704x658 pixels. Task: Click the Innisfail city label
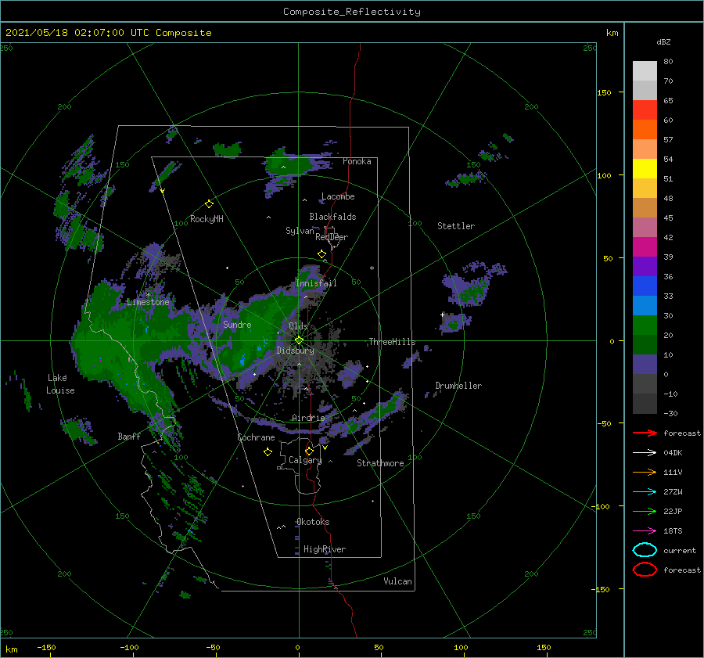(316, 283)
